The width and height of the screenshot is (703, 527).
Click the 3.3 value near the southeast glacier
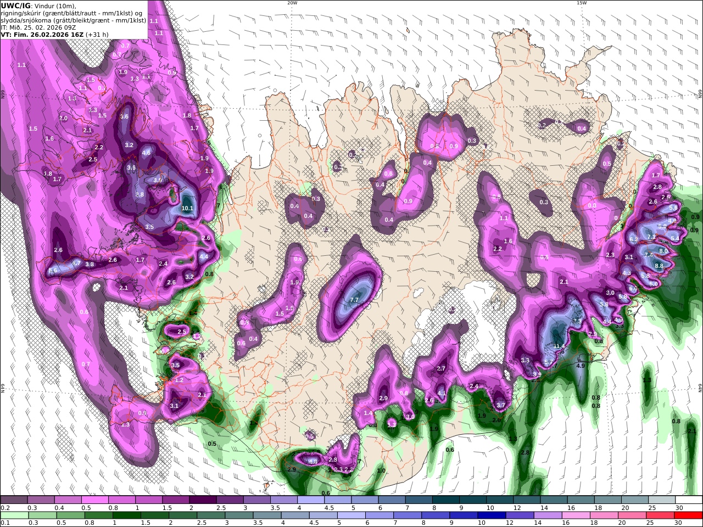tap(525, 361)
